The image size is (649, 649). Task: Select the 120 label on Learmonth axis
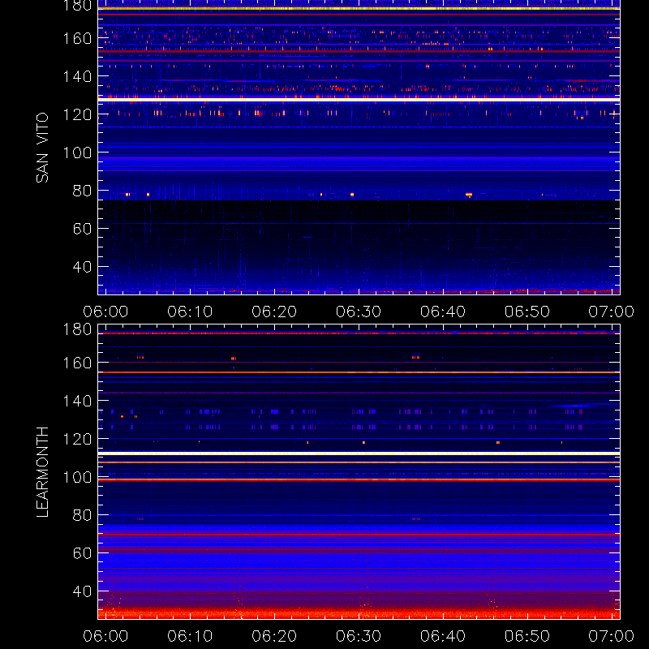click(x=77, y=439)
